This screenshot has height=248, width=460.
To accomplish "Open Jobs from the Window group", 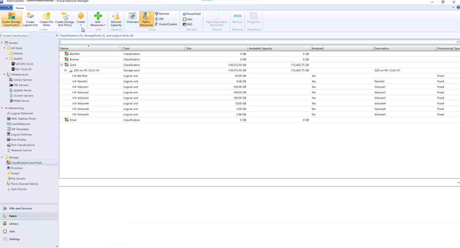I will (188, 19).
